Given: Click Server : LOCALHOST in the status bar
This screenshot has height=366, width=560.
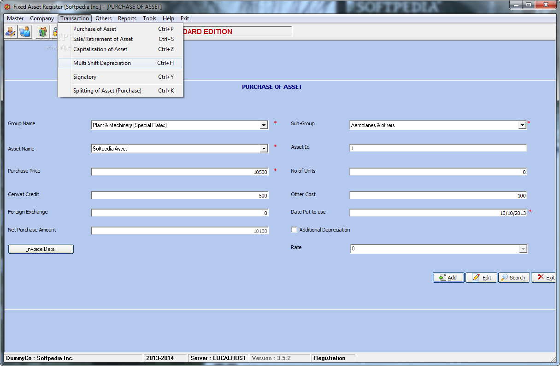Looking at the screenshot, I should pos(218,358).
